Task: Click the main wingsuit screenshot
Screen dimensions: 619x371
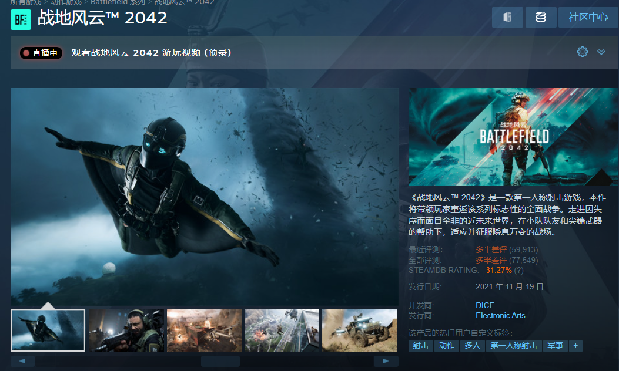Action: click(x=204, y=196)
